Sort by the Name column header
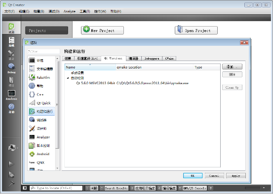This screenshot has width=273, height=194. [x=90, y=67]
